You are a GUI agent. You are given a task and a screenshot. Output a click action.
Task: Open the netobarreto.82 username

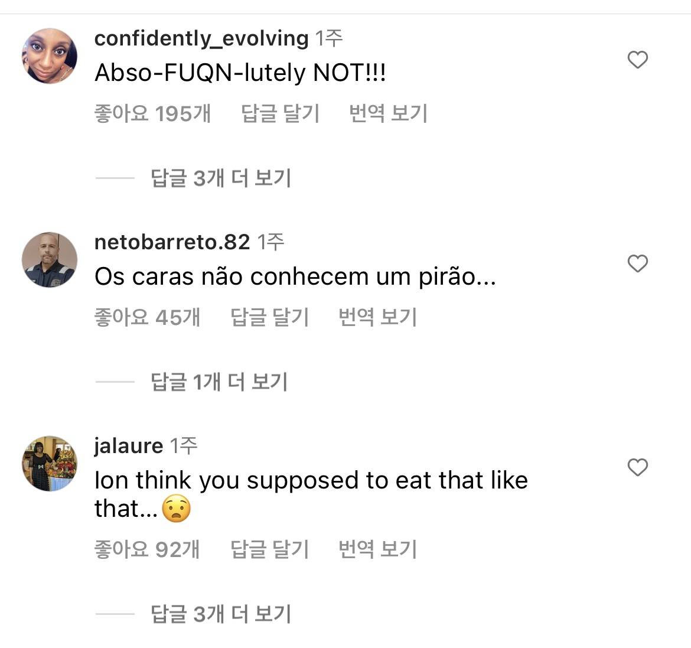click(172, 242)
